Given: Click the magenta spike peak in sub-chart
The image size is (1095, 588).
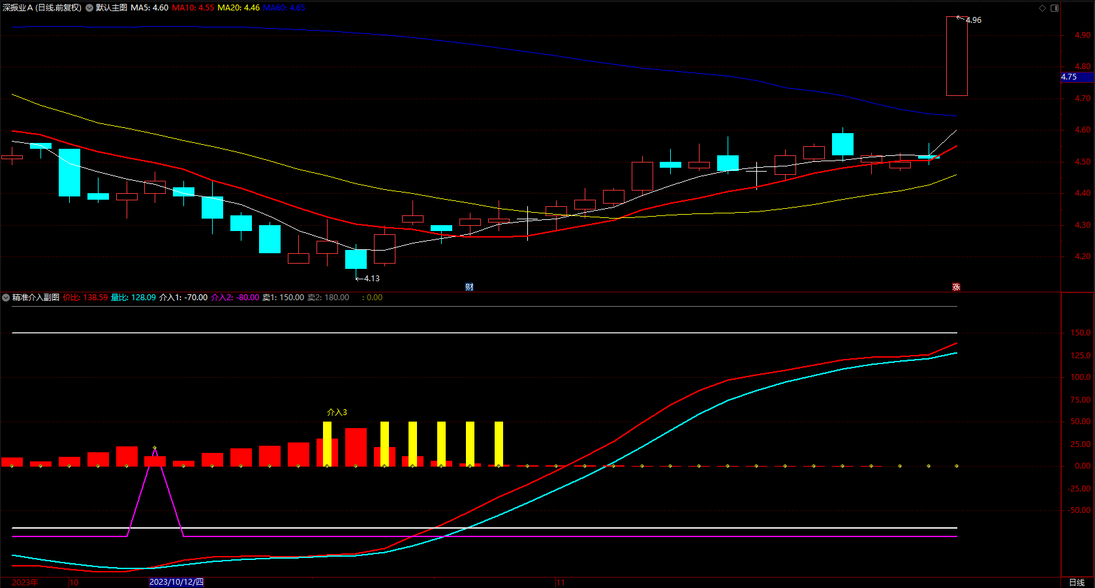Looking at the screenshot, I should coord(155,449).
